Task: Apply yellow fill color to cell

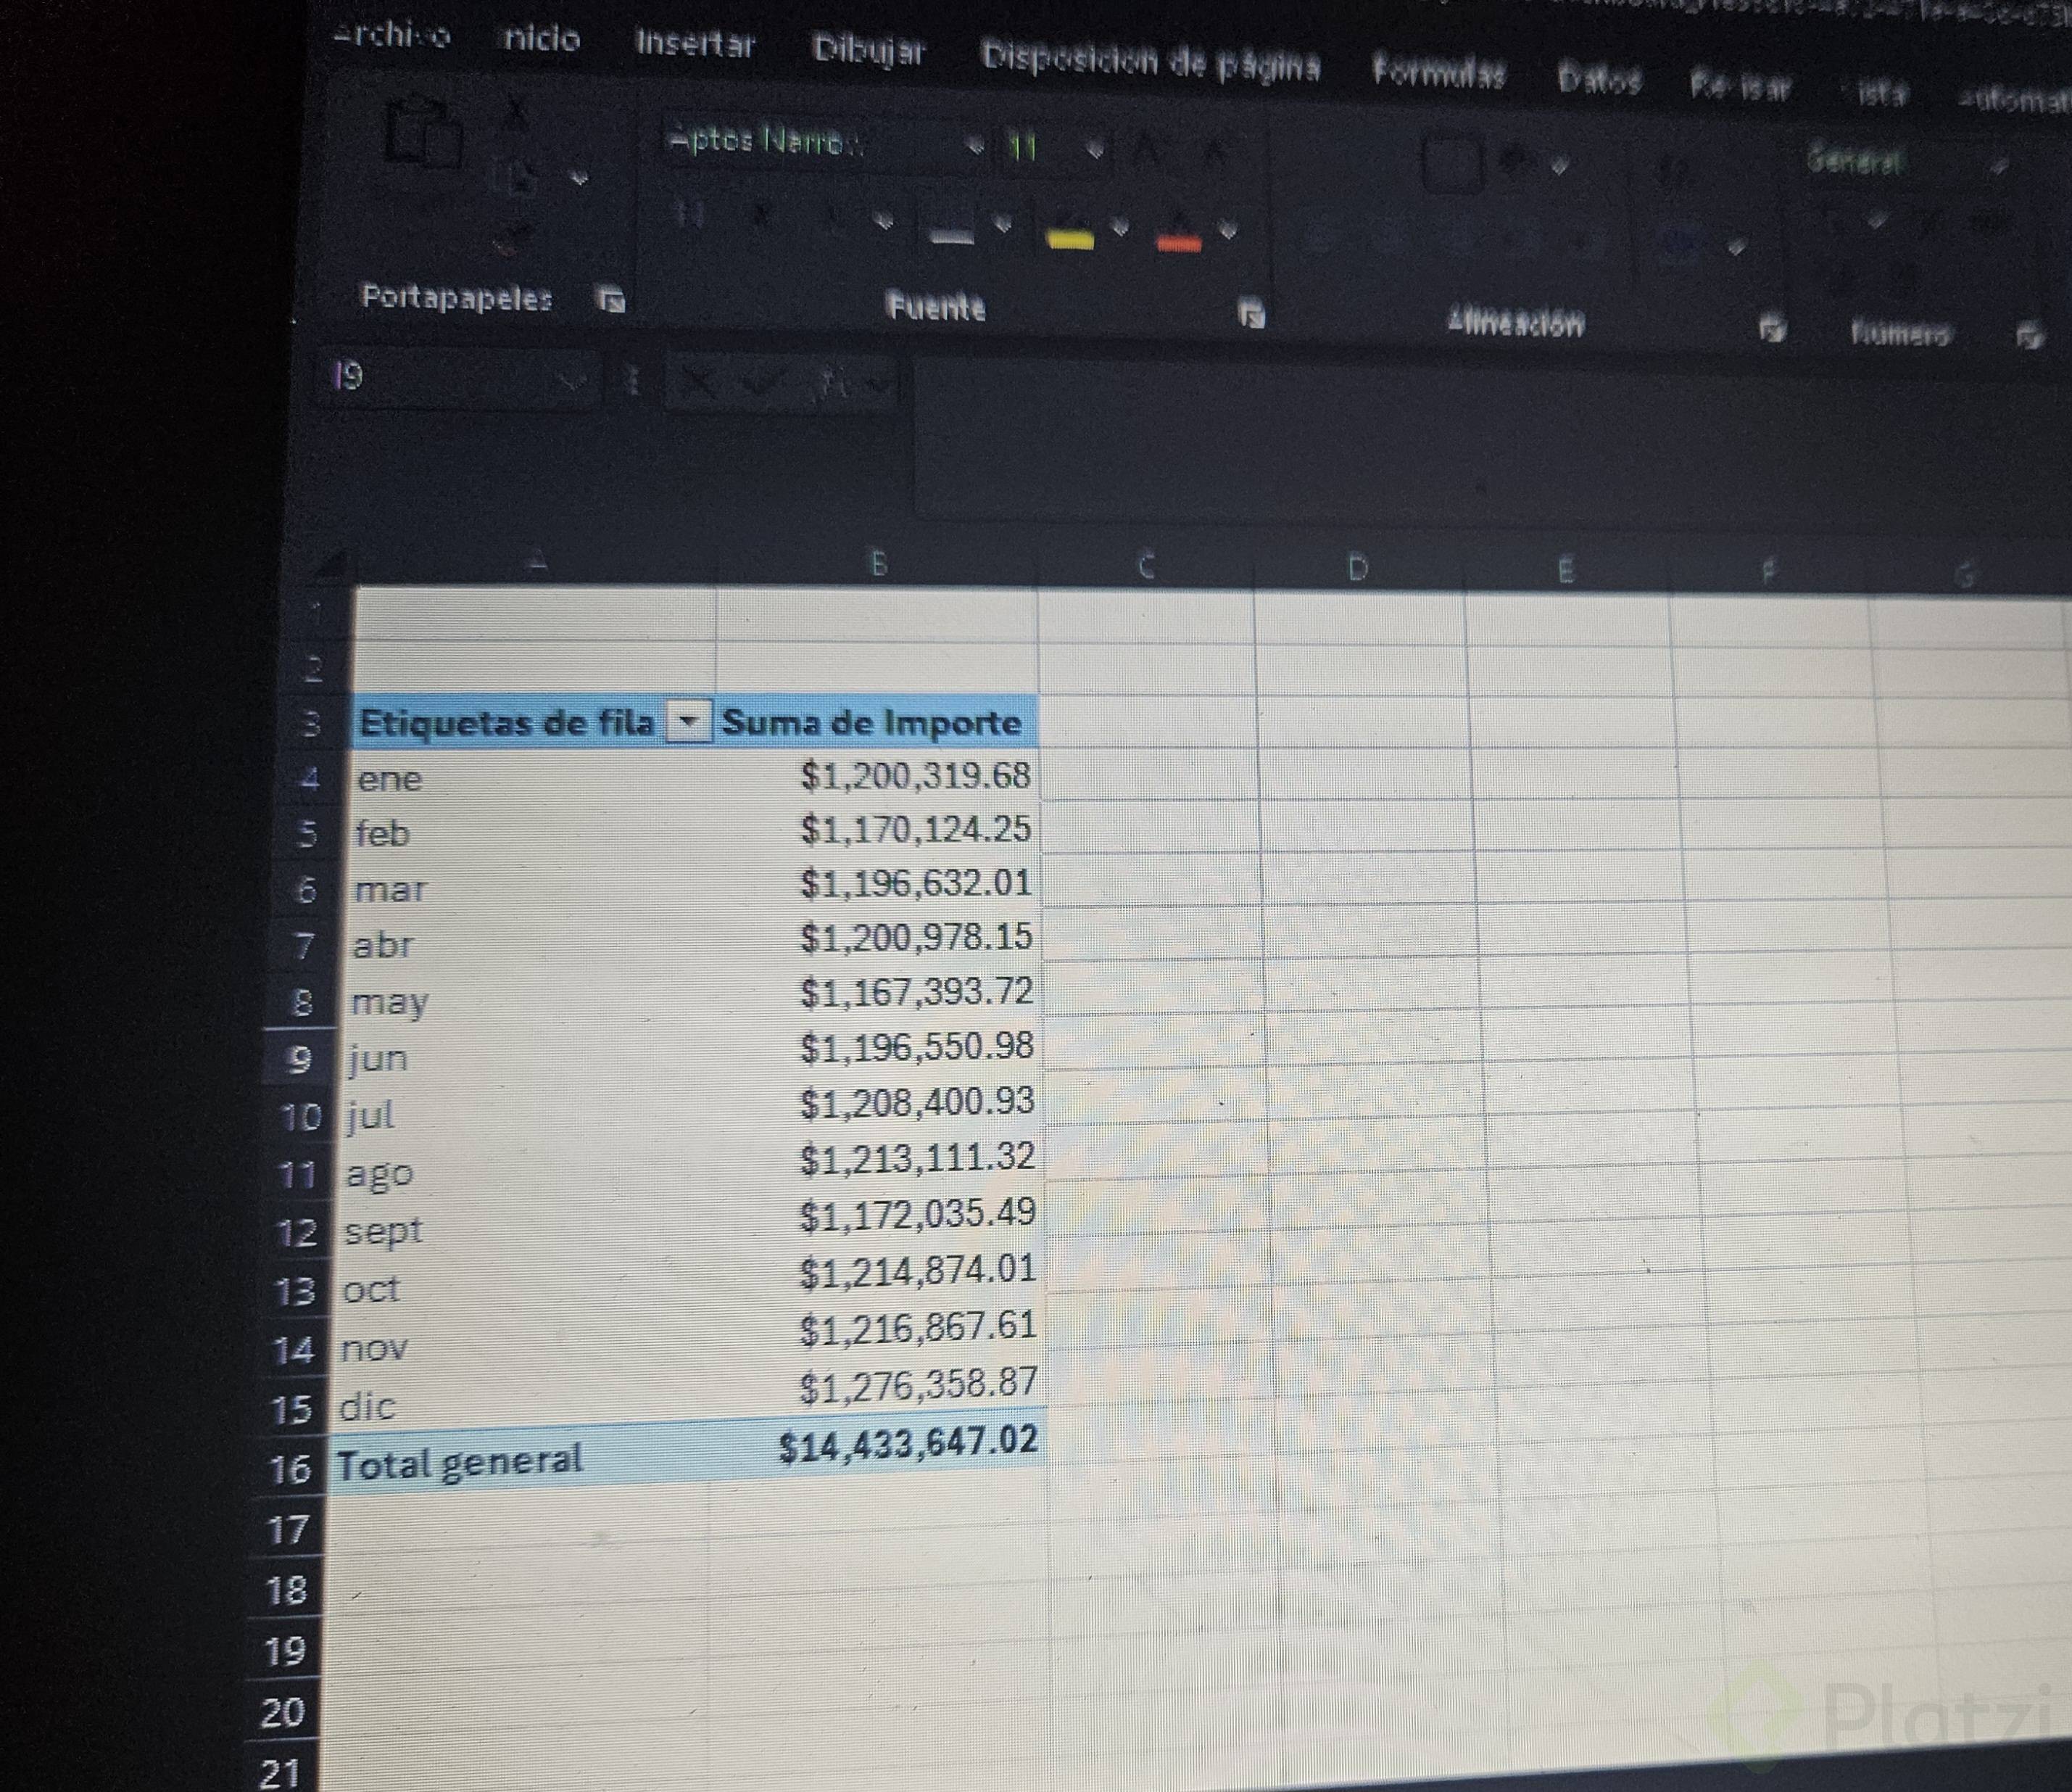Action: (x=1069, y=234)
